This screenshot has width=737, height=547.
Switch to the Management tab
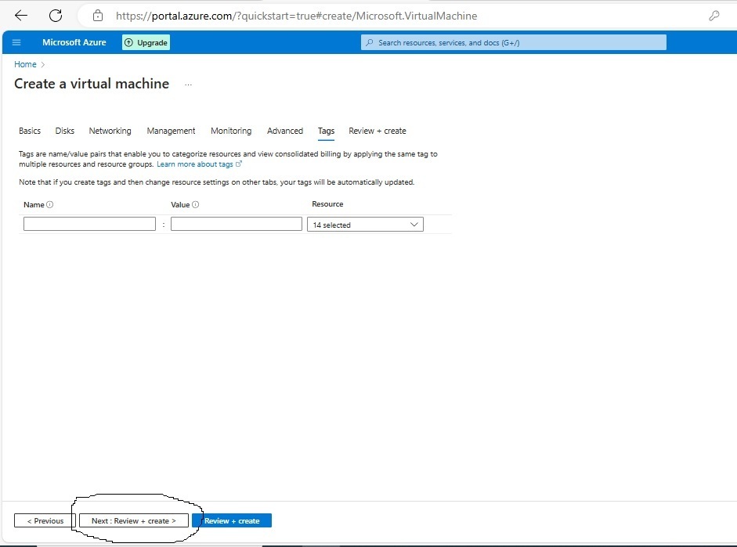(171, 131)
